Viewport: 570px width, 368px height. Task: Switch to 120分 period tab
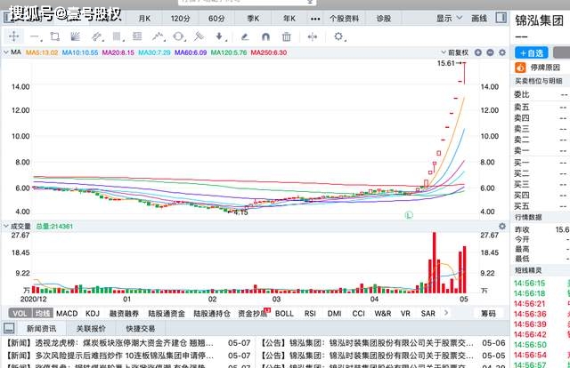coord(180,19)
